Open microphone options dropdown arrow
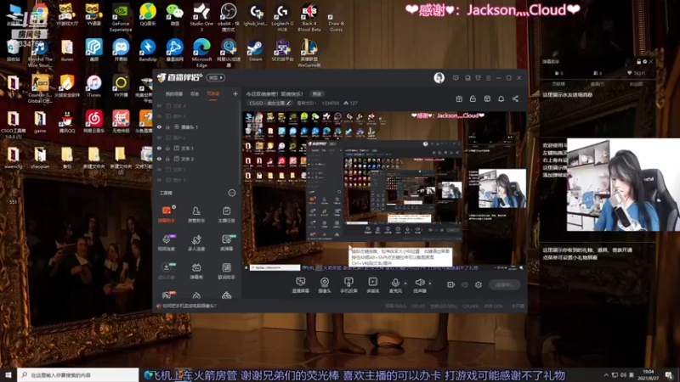Screen dimensions: 680x382 (405, 284)
